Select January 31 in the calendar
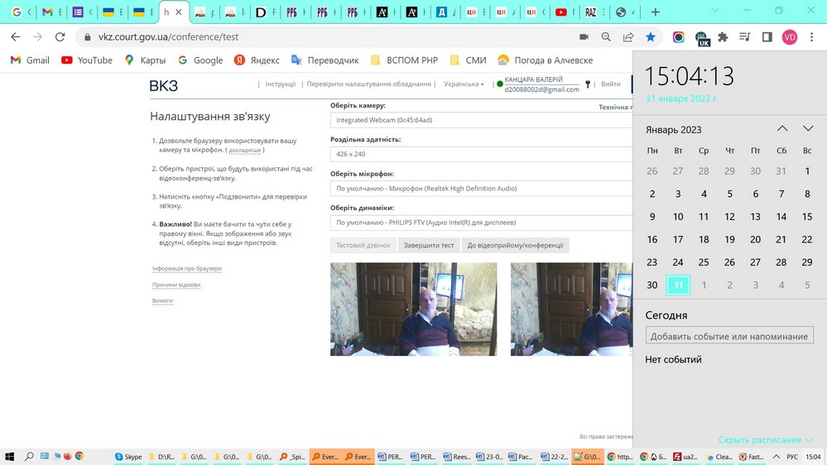The height and width of the screenshot is (465, 827). (678, 285)
